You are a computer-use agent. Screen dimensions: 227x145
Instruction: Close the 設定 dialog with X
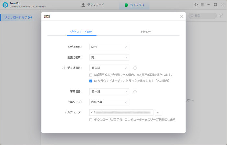click(x=182, y=16)
